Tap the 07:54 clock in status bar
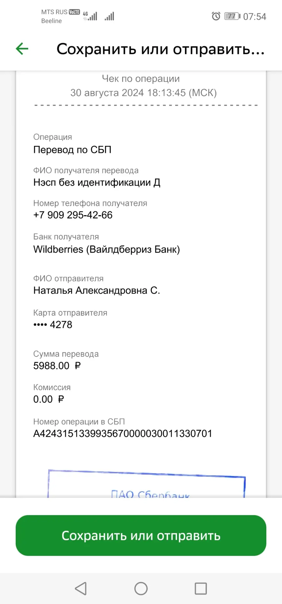This screenshot has height=604, width=282. pos(254,16)
